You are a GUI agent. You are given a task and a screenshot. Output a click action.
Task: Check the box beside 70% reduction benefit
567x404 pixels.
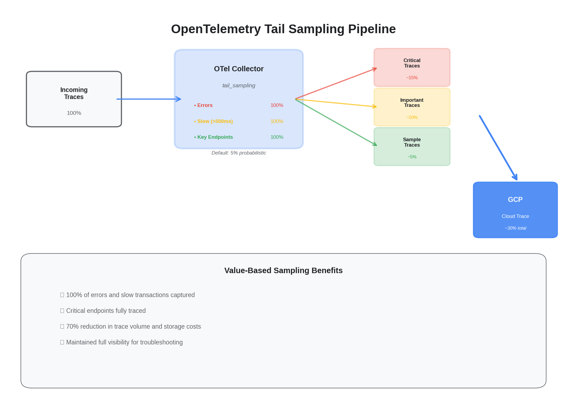point(62,326)
